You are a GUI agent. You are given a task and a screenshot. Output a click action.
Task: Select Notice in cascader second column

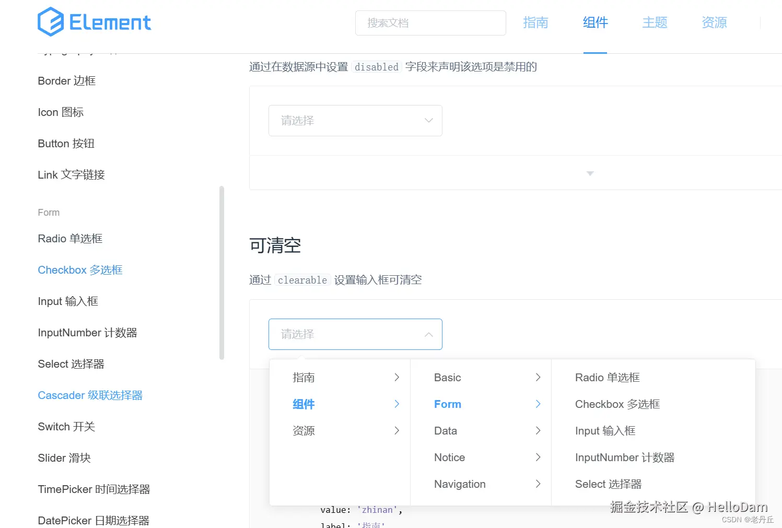[x=450, y=457]
